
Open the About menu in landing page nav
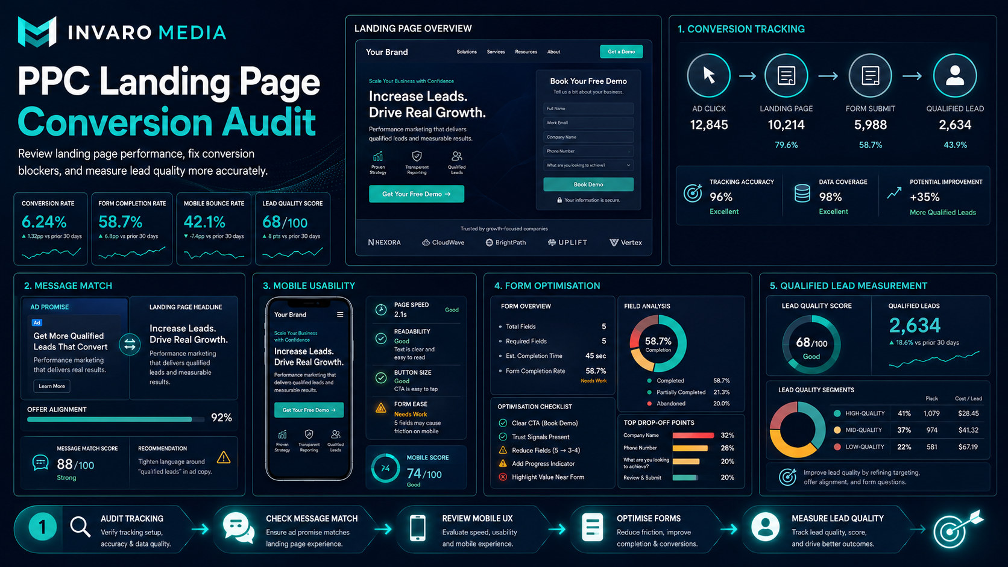point(554,52)
